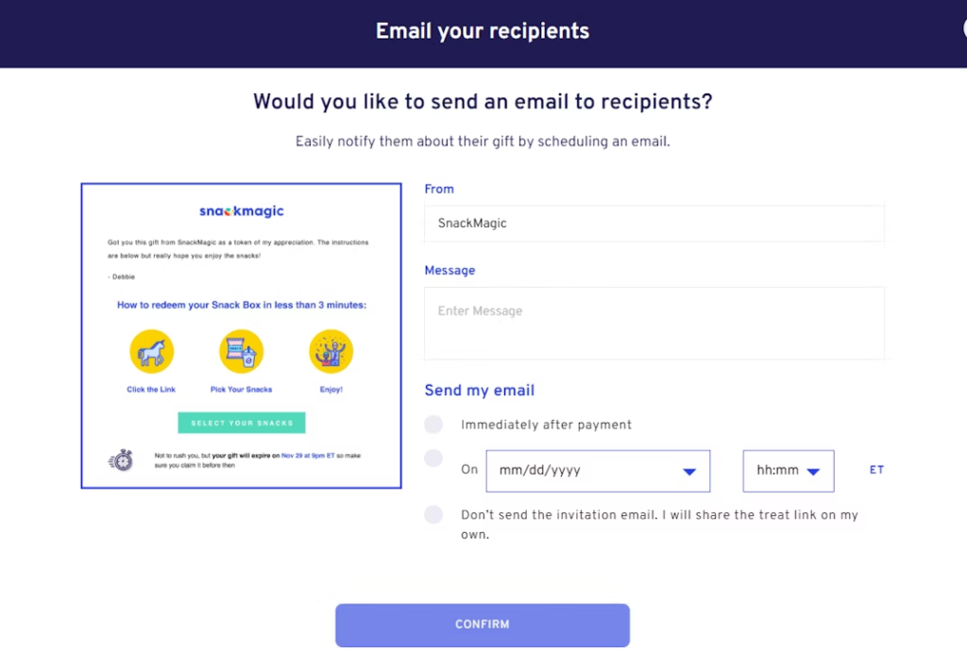
Task: Select 'Don't send the invitation email' option
Action: point(433,514)
